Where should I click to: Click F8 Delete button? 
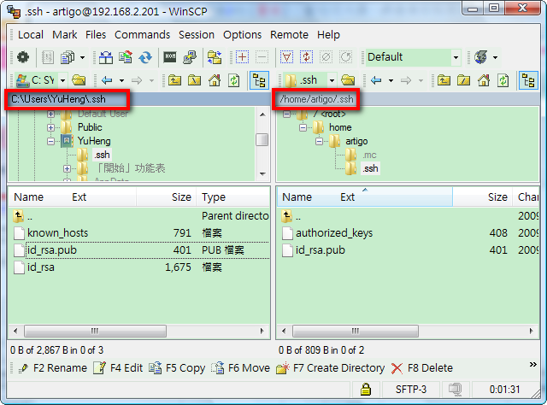click(421, 368)
